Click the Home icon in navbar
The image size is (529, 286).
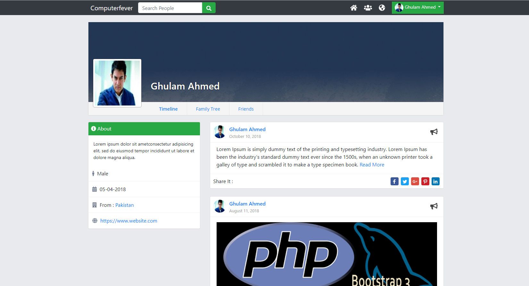(354, 8)
